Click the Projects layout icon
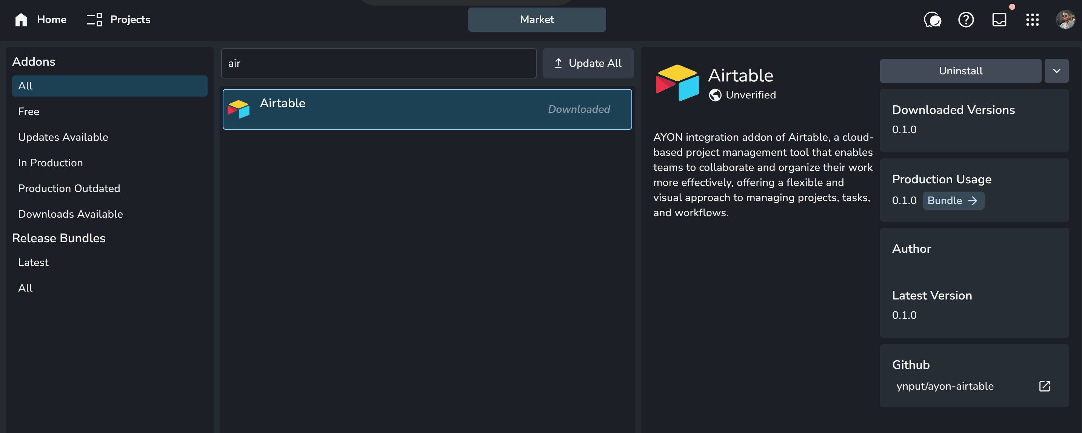This screenshot has width=1082, height=433. pos(94,20)
